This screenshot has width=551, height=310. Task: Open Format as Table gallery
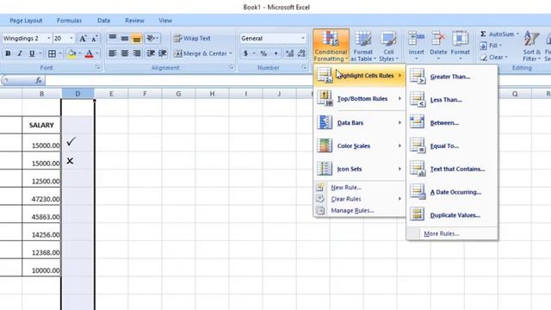tap(363, 46)
